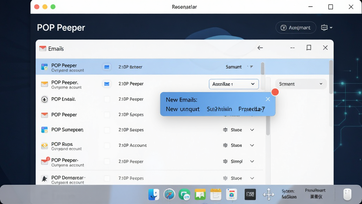Image resolution: width=362 pixels, height=204 pixels.
Task: Open Finder from the dock
Action: (x=154, y=194)
